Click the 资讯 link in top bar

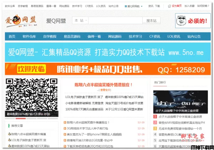(151, 6)
